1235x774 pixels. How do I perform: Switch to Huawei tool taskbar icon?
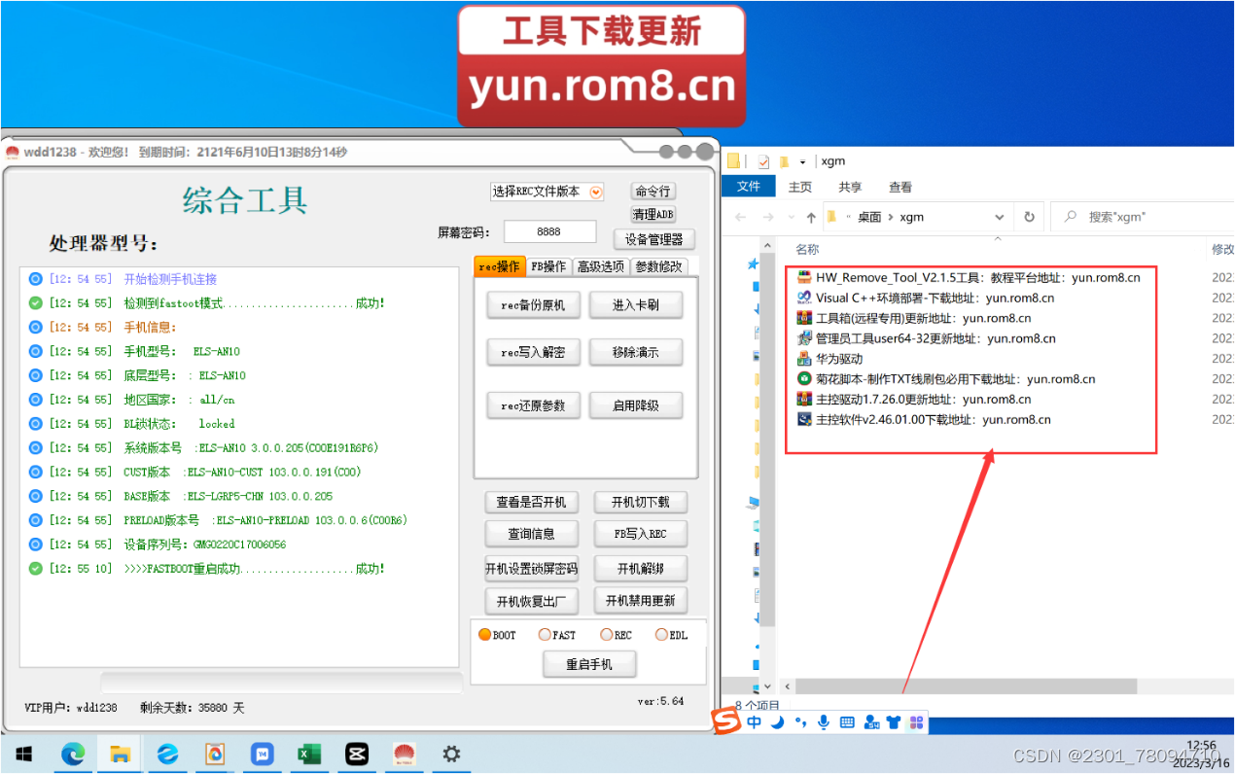404,754
